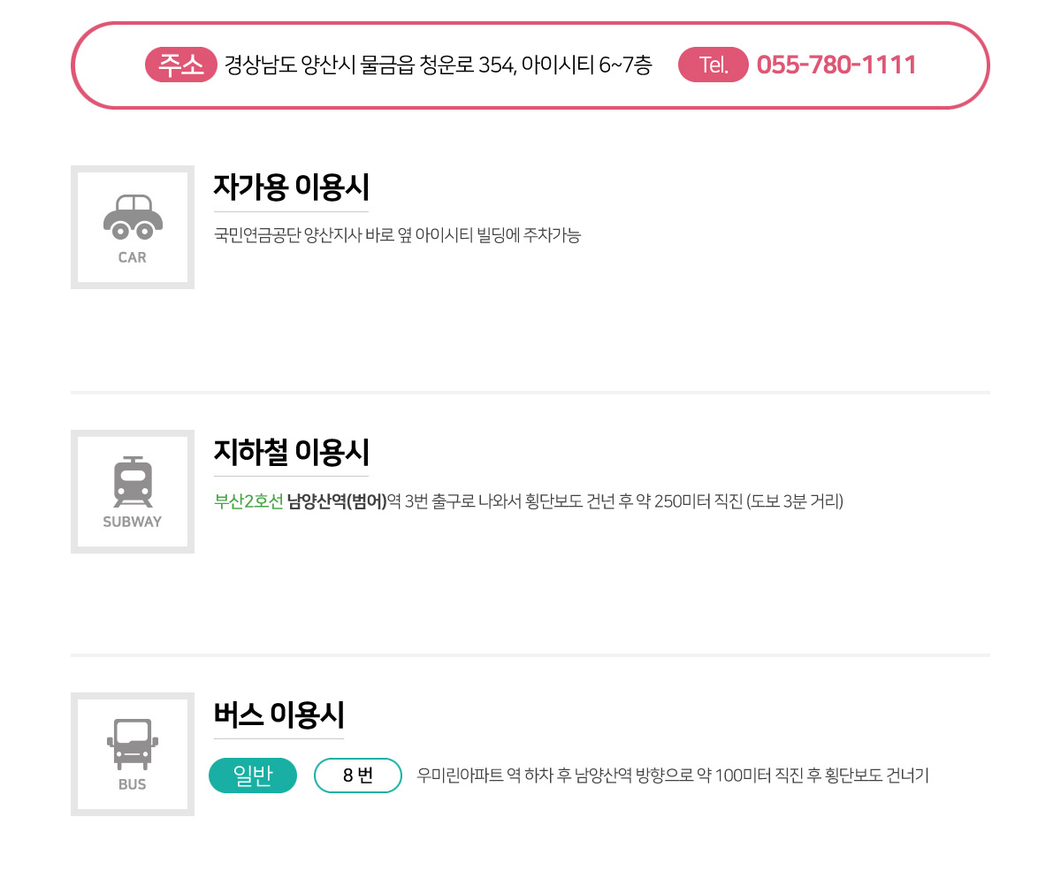Click the green 부산2호선 line text
This screenshot has height=894, width=1061.
click(x=248, y=501)
